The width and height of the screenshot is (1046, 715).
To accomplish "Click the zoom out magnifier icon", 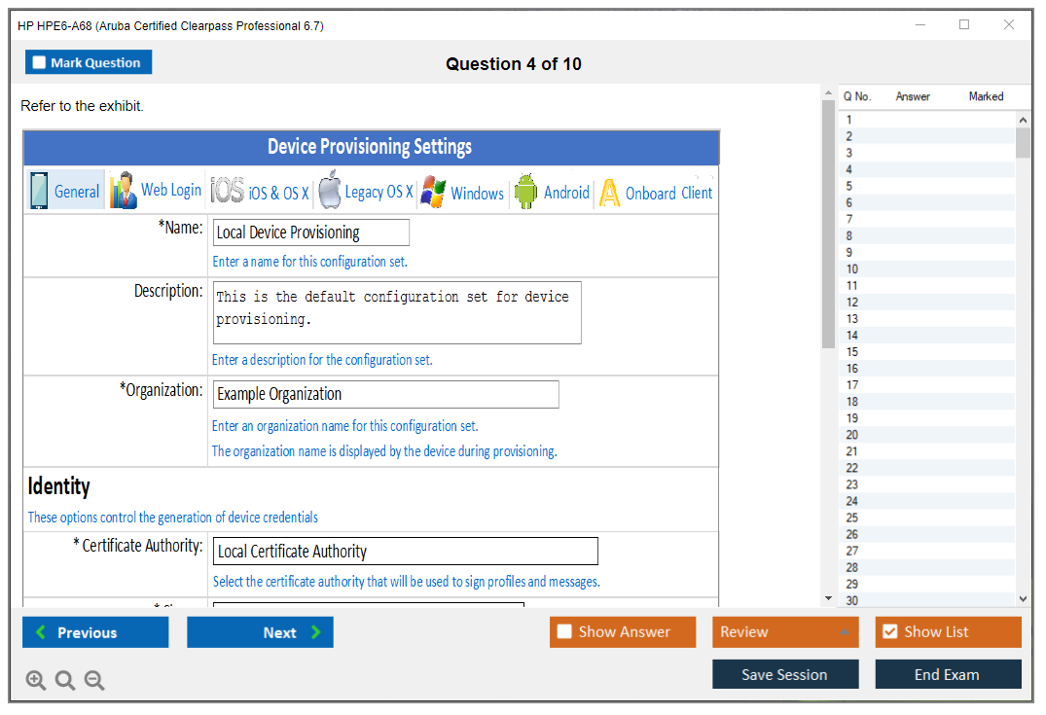I will point(94,681).
